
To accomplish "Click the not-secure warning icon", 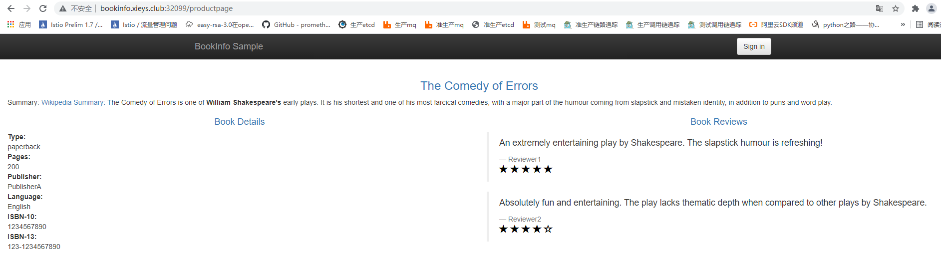I will pyautogui.click(x=63, y=8).
